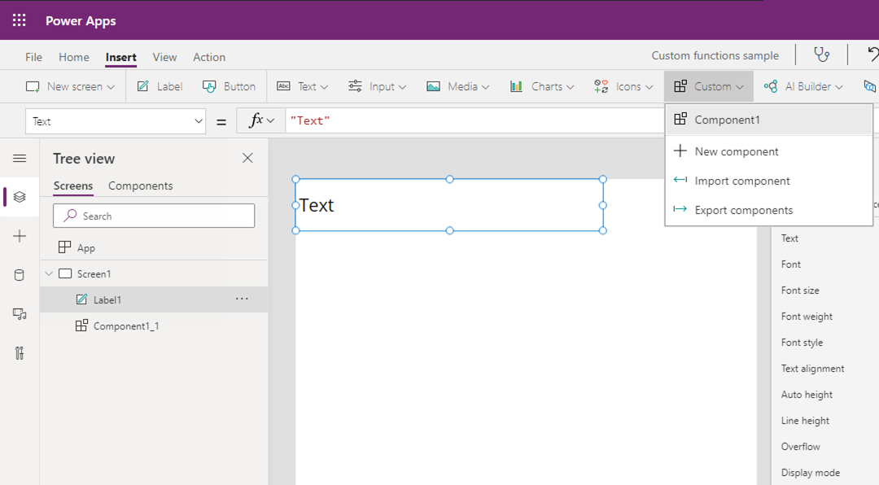Open the Insert pane plus icon
This screenshot has width=879, height=485.
(x=19, y=236)
